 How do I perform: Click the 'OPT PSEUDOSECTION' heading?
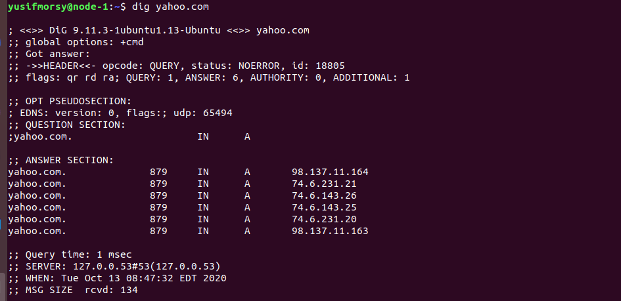click(x=78, y=101)
